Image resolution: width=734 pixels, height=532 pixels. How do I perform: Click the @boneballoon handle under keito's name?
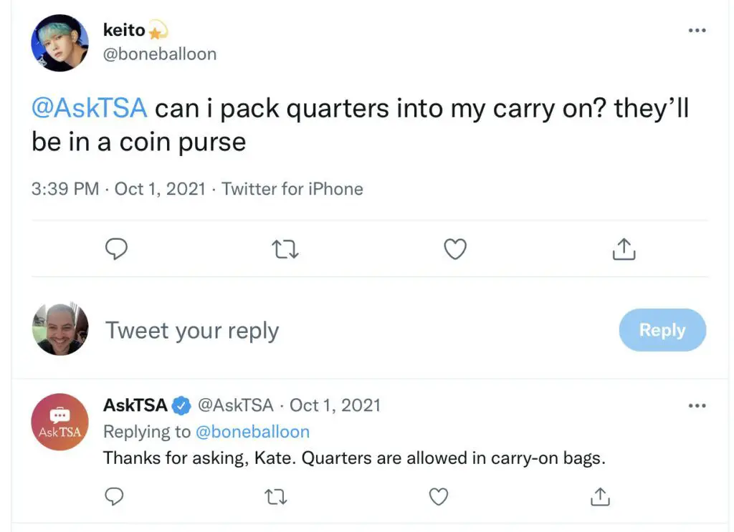tap(160, 54)
